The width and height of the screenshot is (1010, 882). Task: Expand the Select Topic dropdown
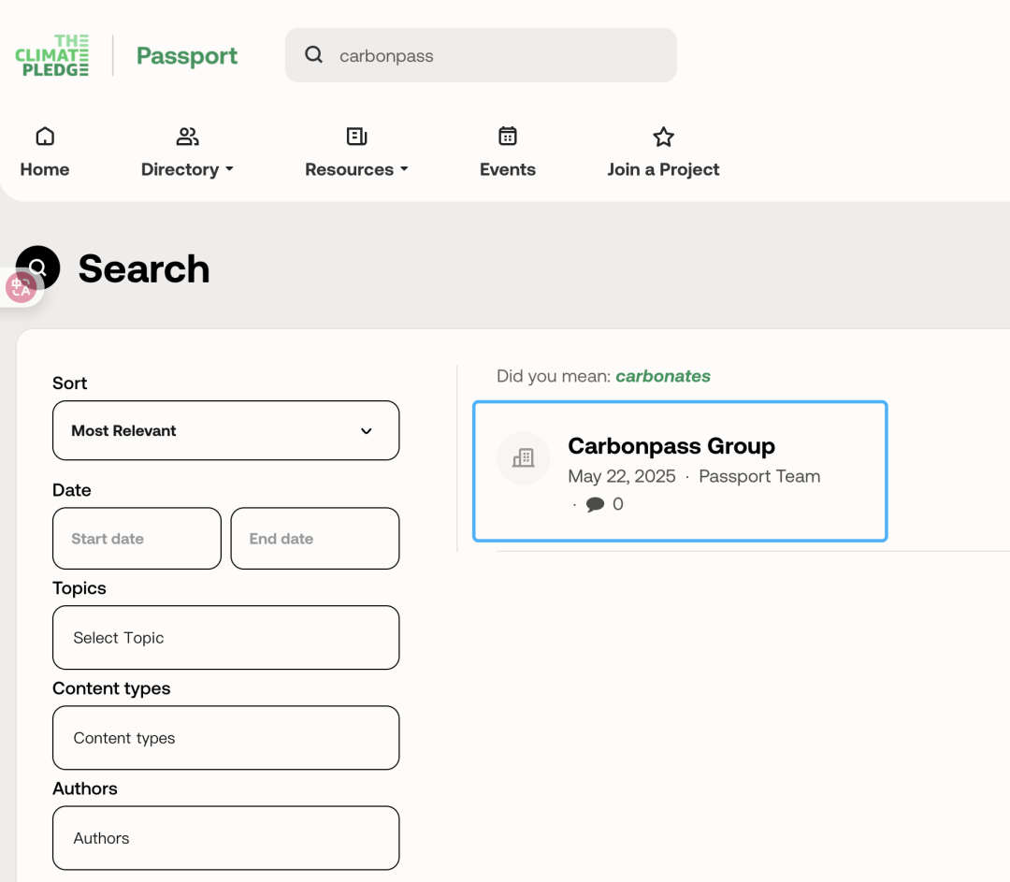(x=225, y=638)
